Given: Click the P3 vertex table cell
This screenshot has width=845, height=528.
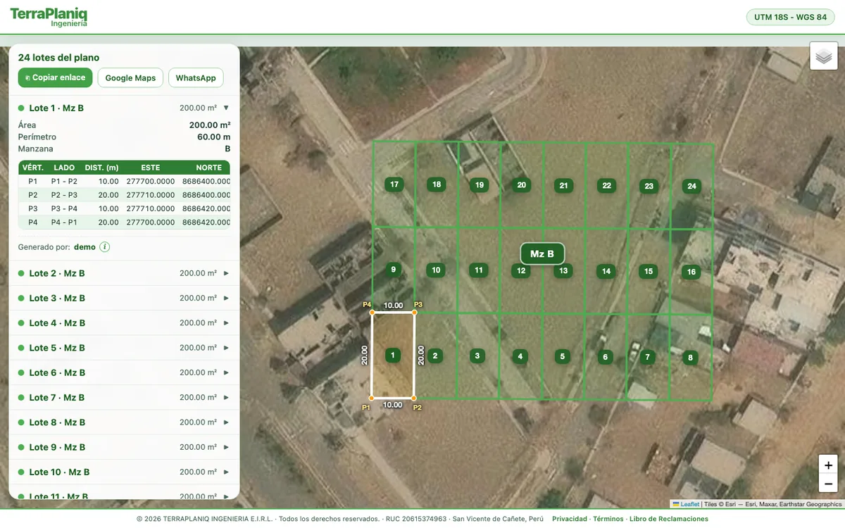Looking at the screenshot, I should pos(32,208).
